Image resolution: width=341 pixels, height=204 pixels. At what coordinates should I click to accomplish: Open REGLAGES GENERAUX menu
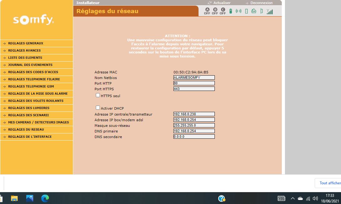(x=26, y=43)
